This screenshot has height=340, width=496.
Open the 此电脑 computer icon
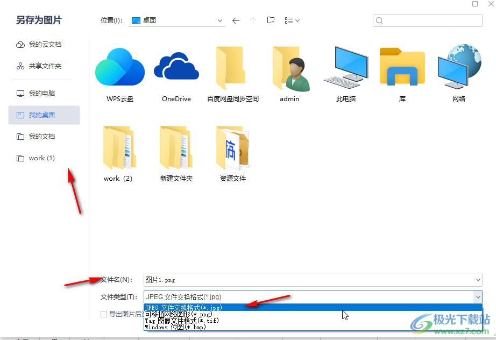tap(346, 67)
